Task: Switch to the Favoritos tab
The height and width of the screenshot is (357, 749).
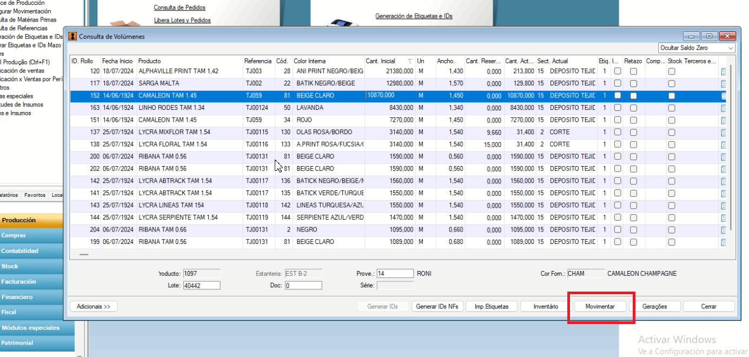Action: click(35, 195)
